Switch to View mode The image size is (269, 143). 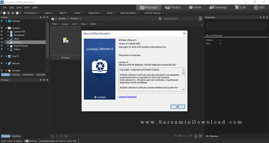point(195,7)
